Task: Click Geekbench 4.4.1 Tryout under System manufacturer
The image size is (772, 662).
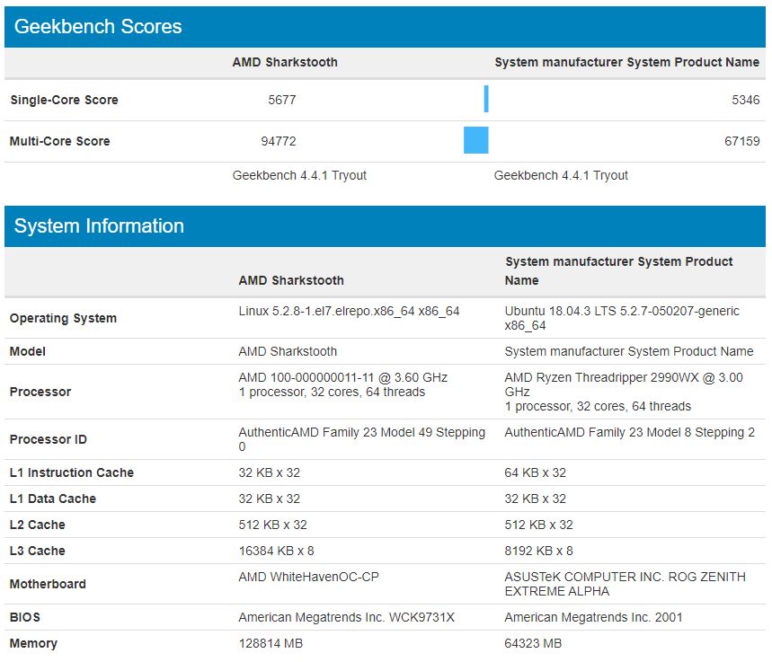Action: coord(561,176)
